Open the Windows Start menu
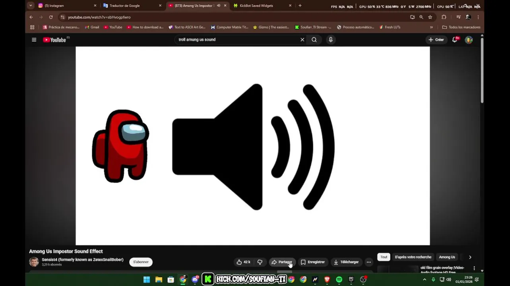This screenshot has height=286, width=510. click(x=147, y=280)
